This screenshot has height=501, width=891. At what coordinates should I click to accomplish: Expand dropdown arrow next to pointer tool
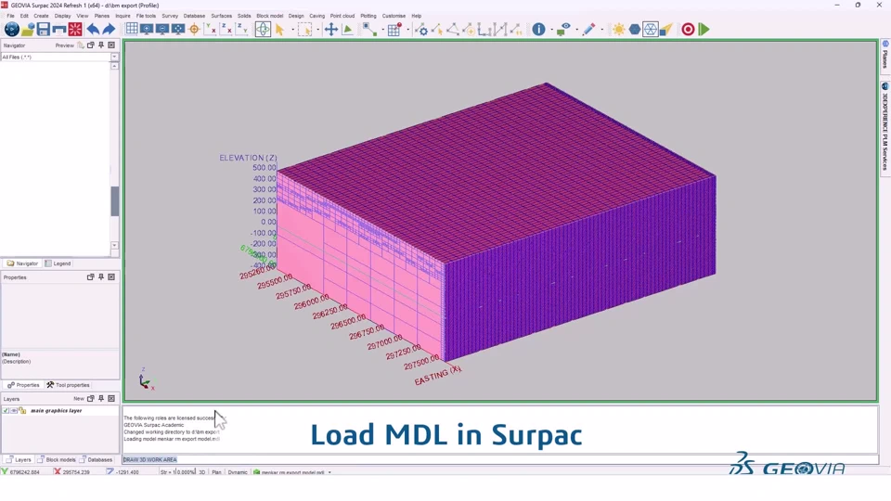(x=292, y=30)
